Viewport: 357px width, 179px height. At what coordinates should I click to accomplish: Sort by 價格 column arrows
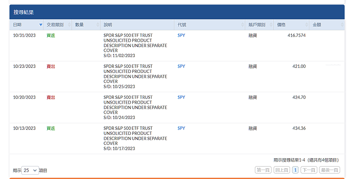[306, 25]
